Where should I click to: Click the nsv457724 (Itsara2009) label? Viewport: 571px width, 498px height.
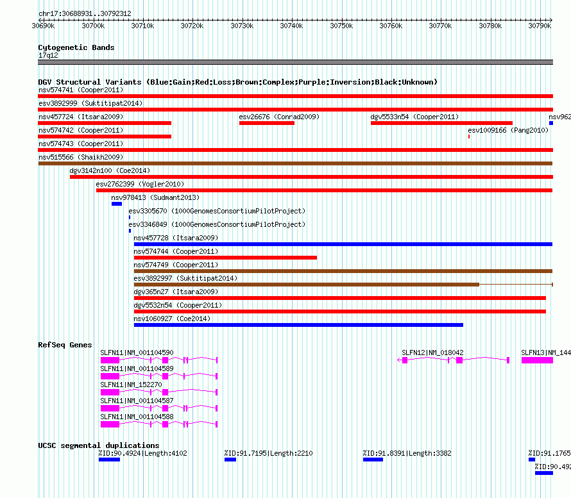point(81,117)
